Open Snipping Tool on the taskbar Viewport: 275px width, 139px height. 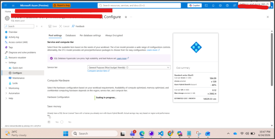[198, 134]
